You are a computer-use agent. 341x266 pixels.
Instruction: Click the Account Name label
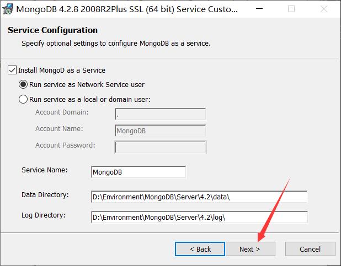[59, 129]
